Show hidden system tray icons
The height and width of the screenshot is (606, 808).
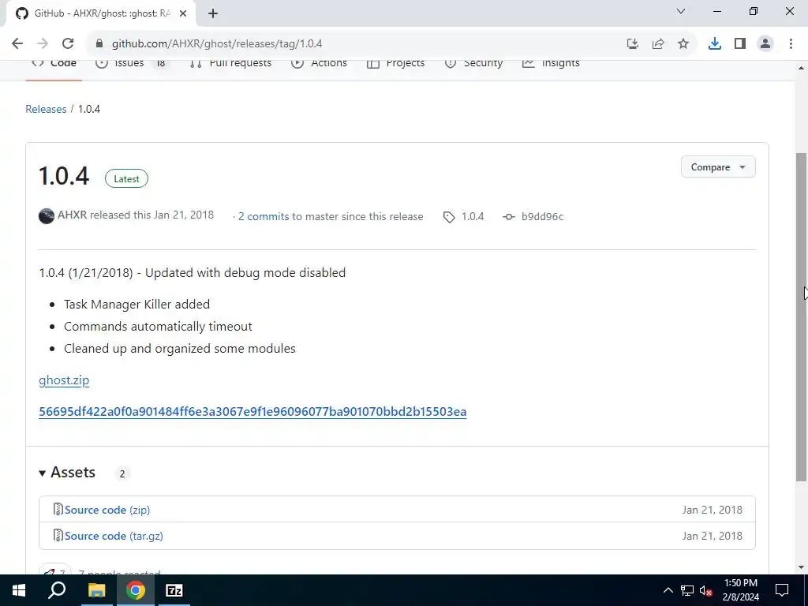(668, 590)
